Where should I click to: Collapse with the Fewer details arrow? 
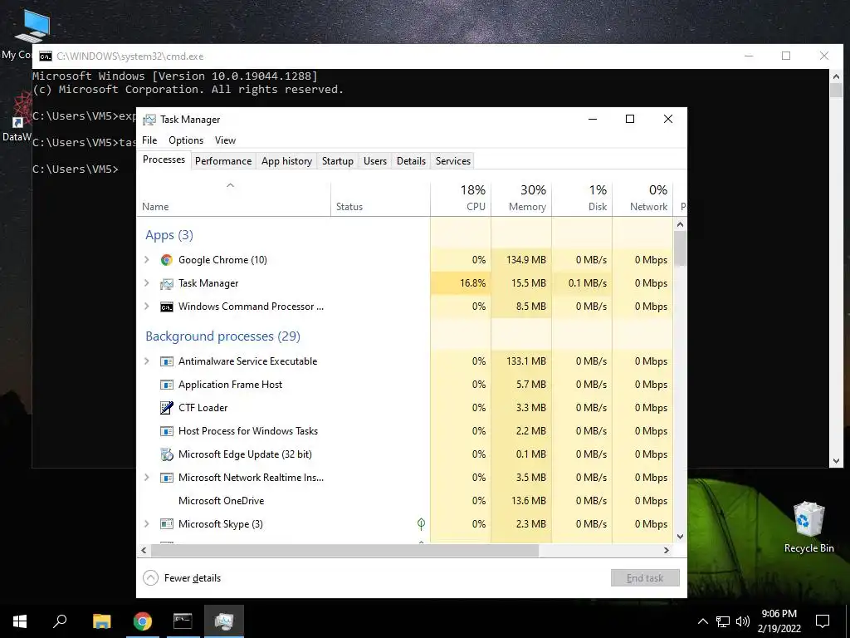[x=151, y=578]
